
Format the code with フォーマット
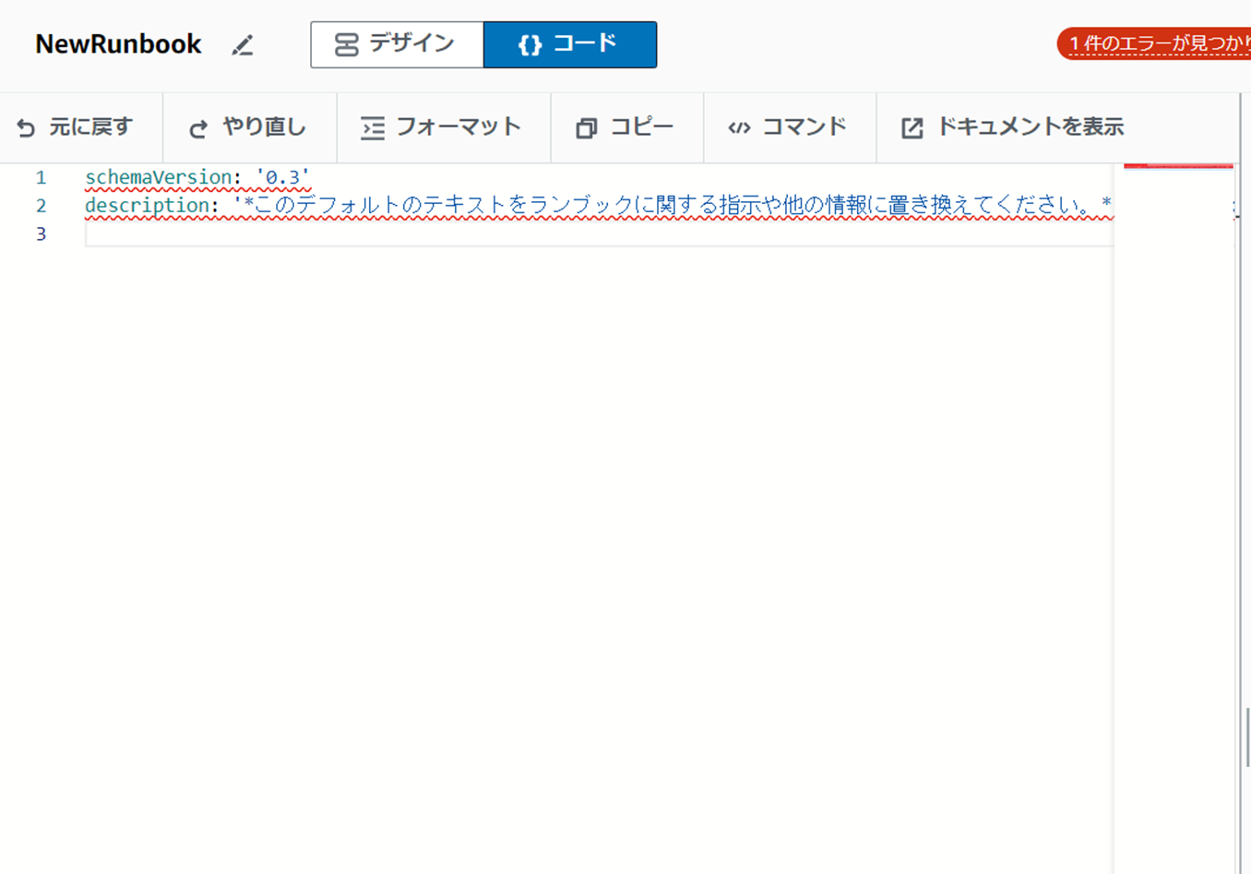click(443, 127)
